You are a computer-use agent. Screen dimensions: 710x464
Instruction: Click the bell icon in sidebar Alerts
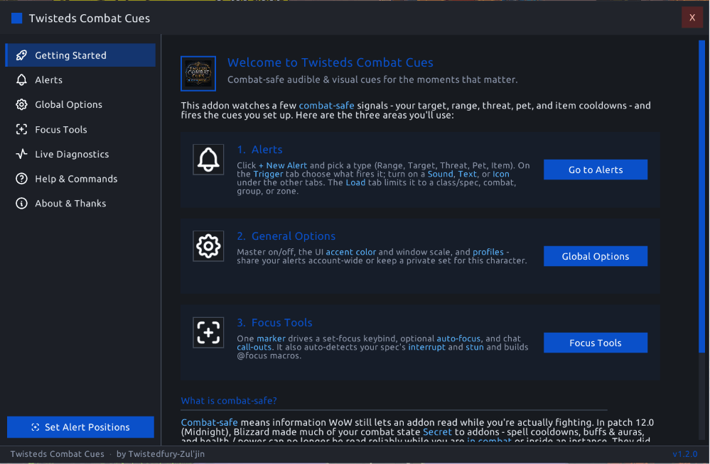(x=21, y=80)
